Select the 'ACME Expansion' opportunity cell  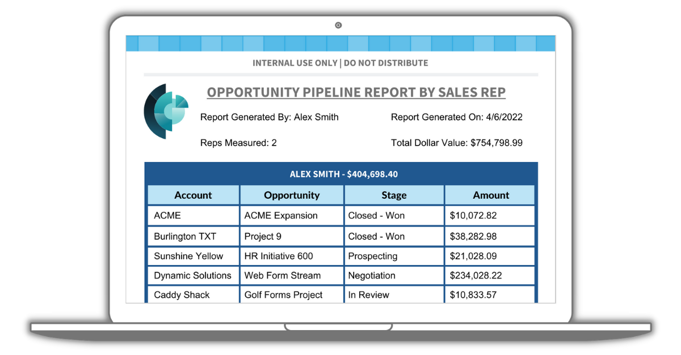pyautogui.click(x=292, y=215)
